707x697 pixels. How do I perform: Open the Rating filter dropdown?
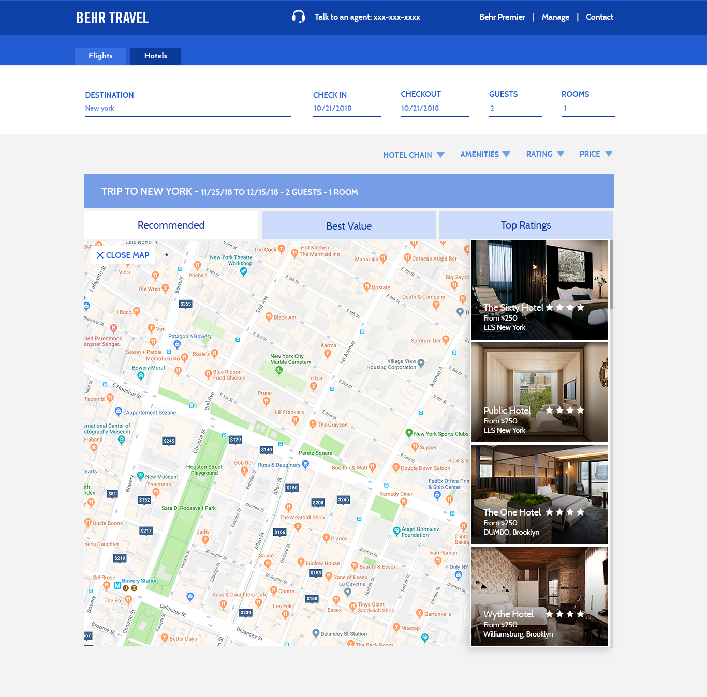tap(545, 154)
